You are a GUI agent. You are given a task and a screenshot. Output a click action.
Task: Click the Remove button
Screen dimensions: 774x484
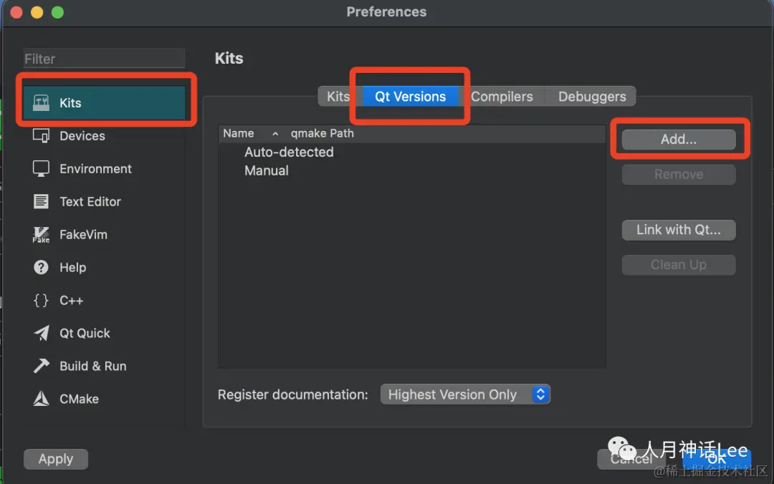678,174
